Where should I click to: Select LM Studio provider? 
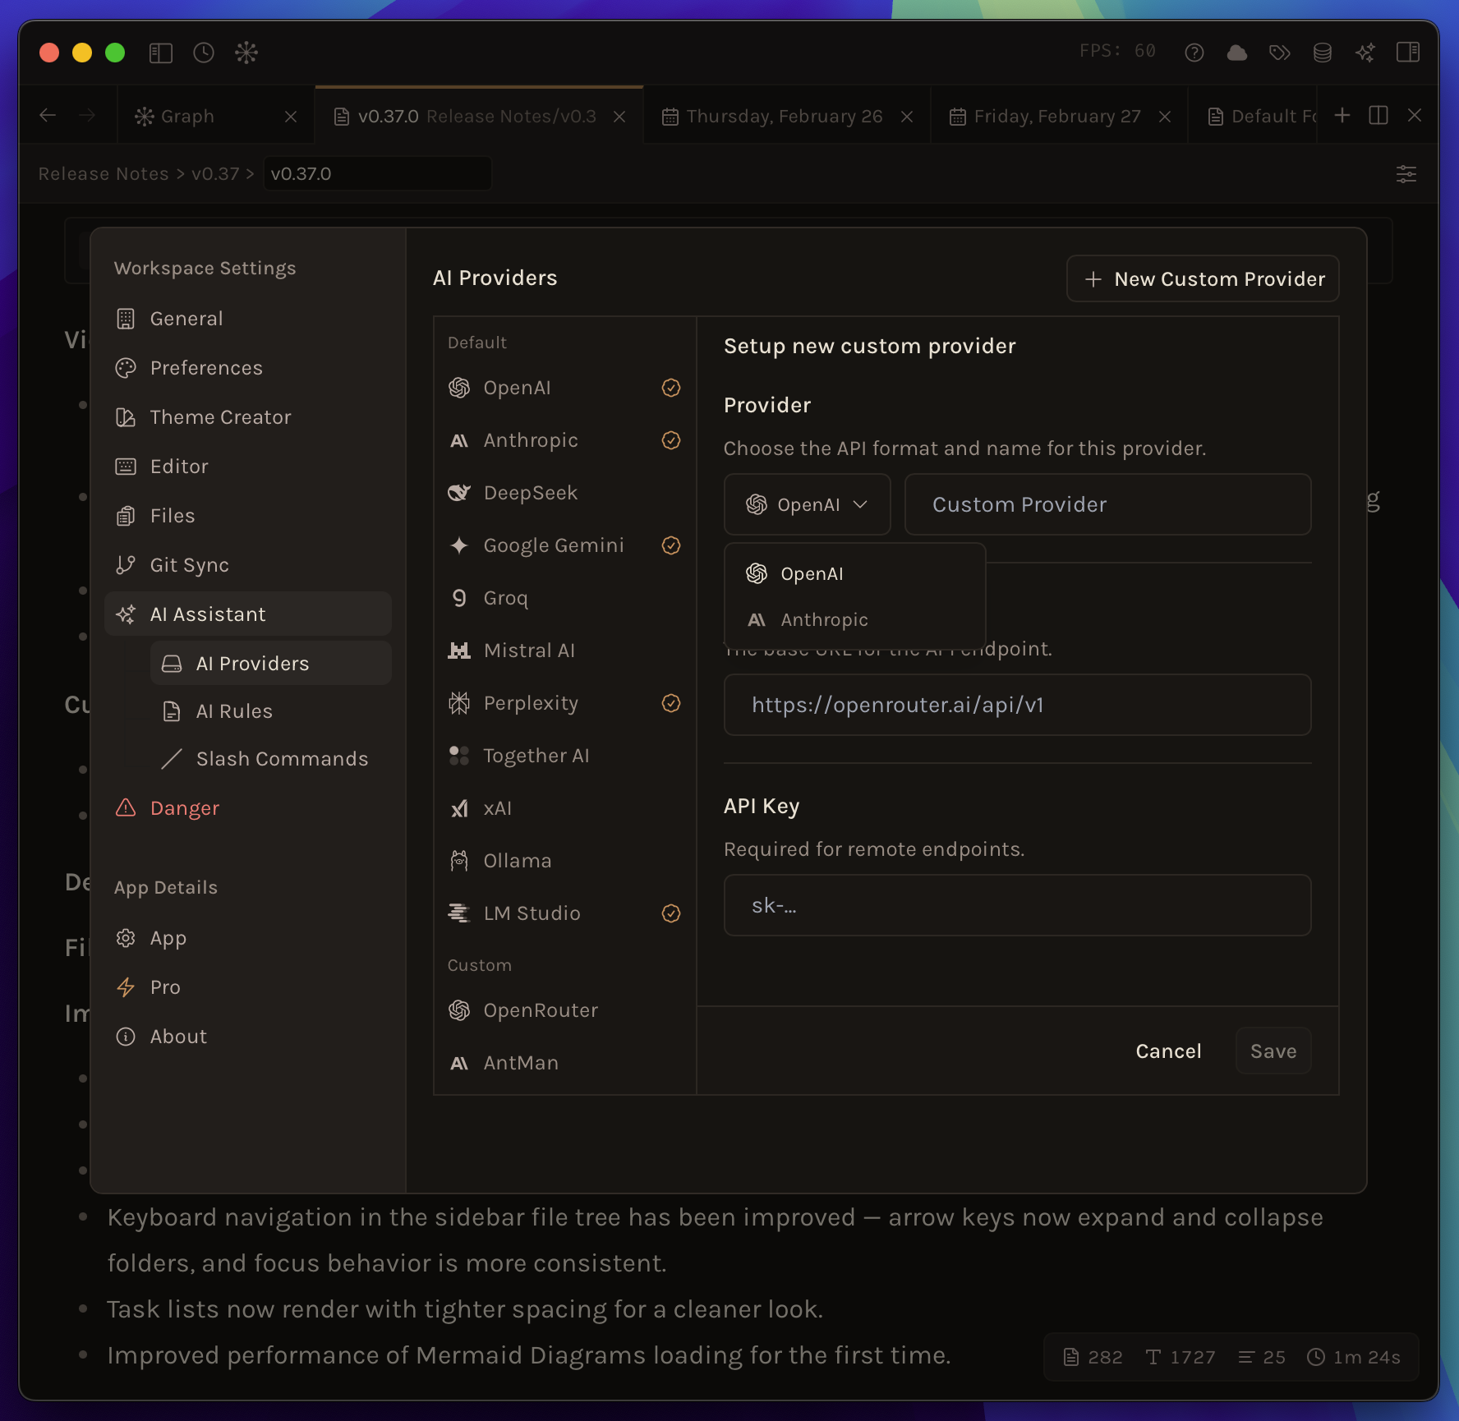tap(565, 913)
